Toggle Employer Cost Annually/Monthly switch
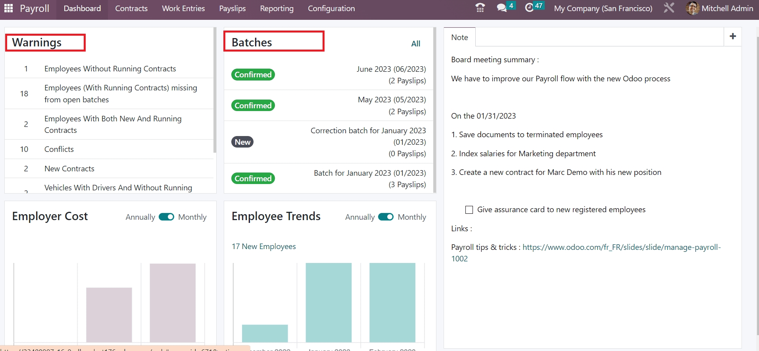Viewport: 759px width, 351px height. pyautogui.click(x=166, y=217)
